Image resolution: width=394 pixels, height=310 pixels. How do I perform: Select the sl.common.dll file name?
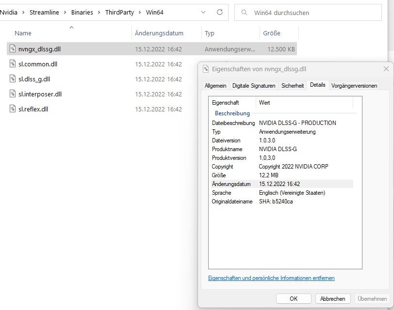tap(38, 64)
